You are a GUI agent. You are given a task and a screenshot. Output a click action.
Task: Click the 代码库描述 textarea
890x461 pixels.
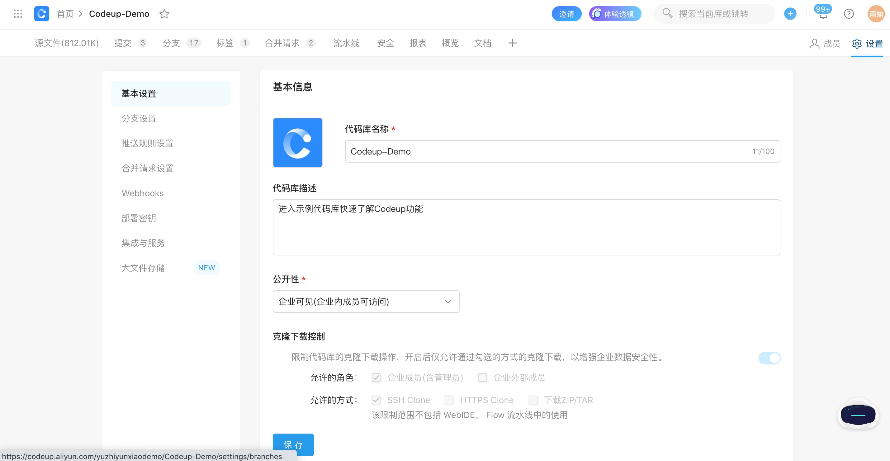(x=526, y=227)
